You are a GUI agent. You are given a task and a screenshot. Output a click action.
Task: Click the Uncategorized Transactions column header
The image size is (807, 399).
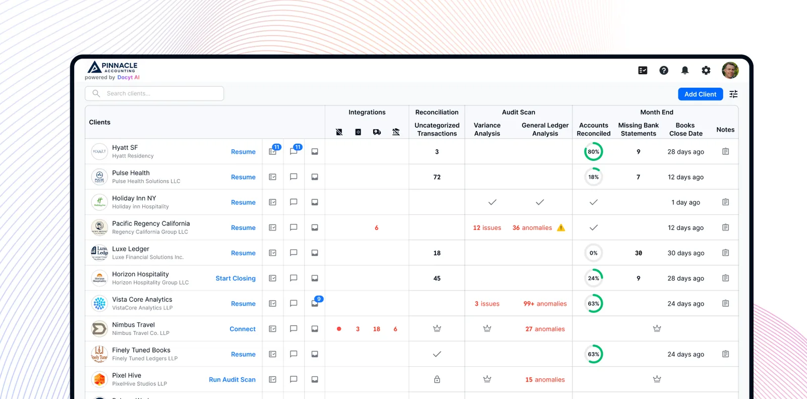coord(437,129)
